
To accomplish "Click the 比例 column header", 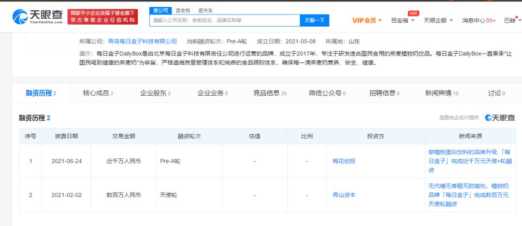I will click(306, 136).
